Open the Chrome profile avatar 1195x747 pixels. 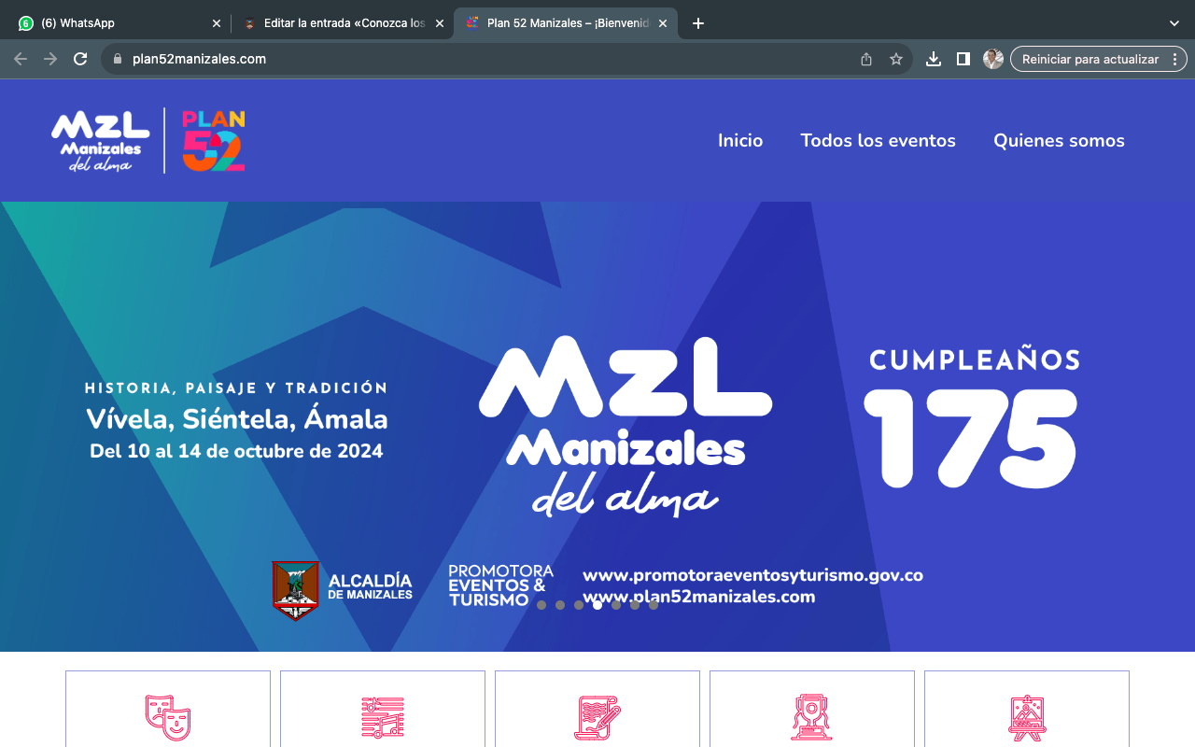tap(993, 59)
